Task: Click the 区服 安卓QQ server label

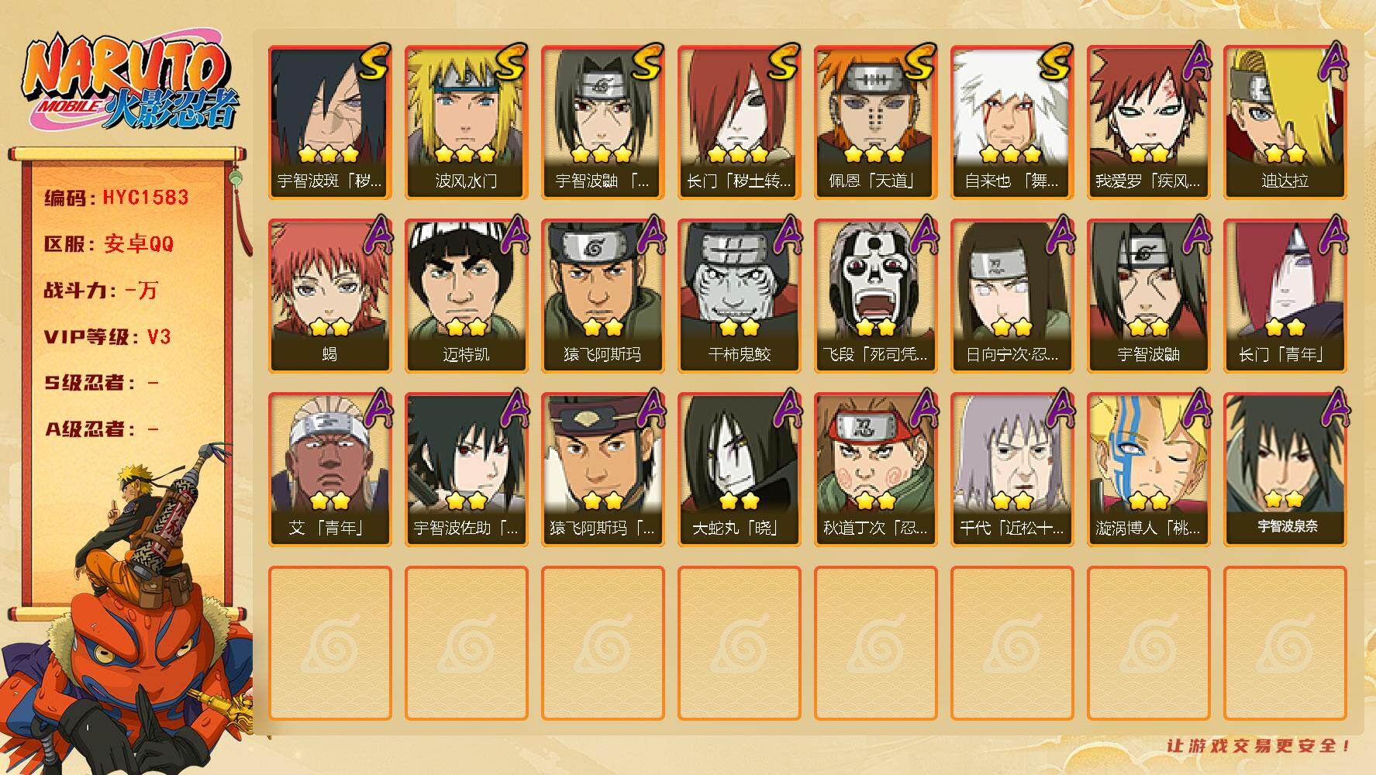Action: pyautogui.click(x=109, y=244)
